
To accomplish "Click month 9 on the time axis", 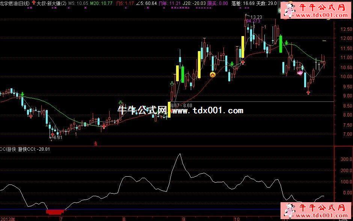I will [x=183, y=218].
